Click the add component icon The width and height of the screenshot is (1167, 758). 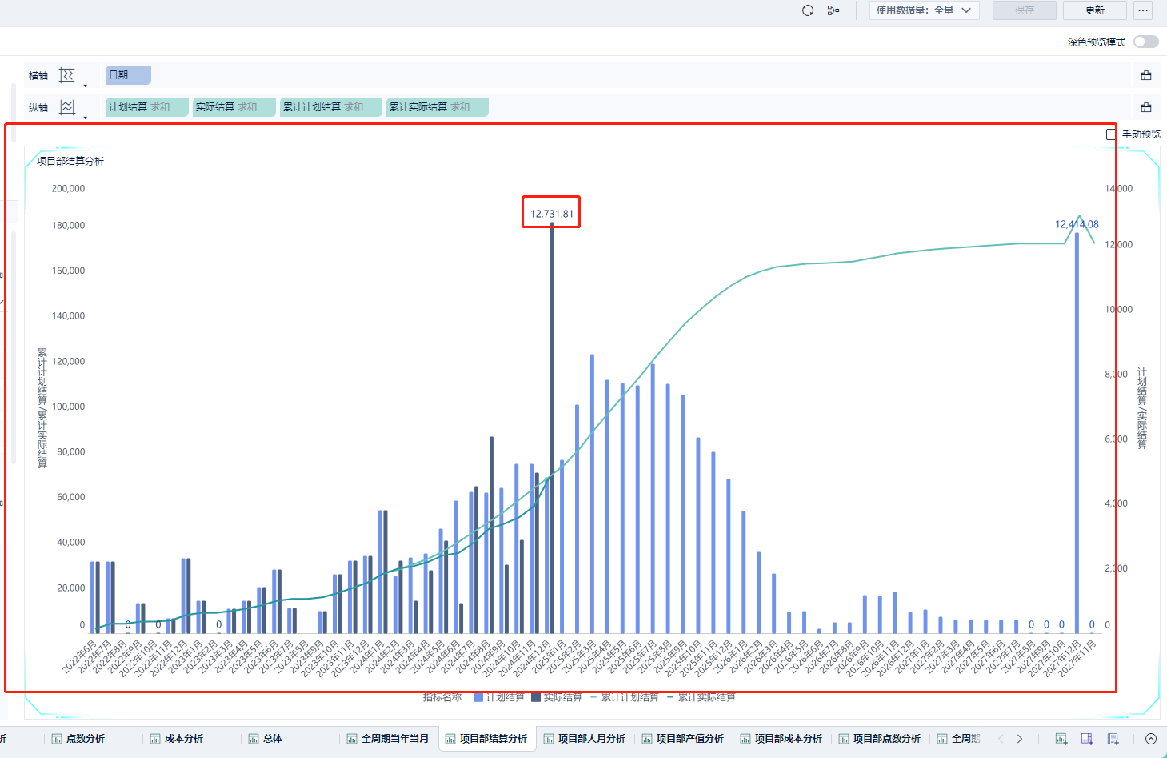[x=1061, y=739]
